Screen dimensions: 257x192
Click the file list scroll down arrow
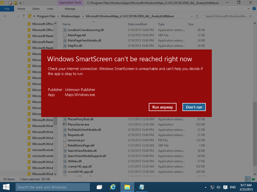click(255, 174)
